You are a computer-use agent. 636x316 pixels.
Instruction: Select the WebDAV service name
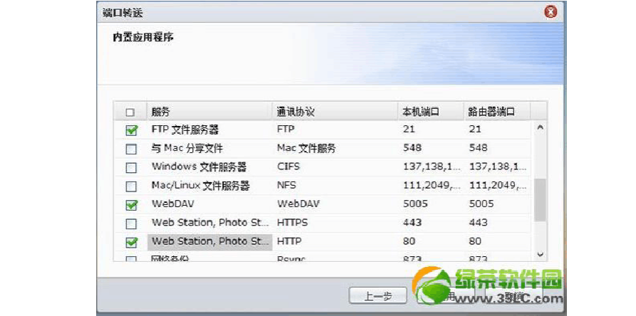pyautogui.click(x=173, y=204)
